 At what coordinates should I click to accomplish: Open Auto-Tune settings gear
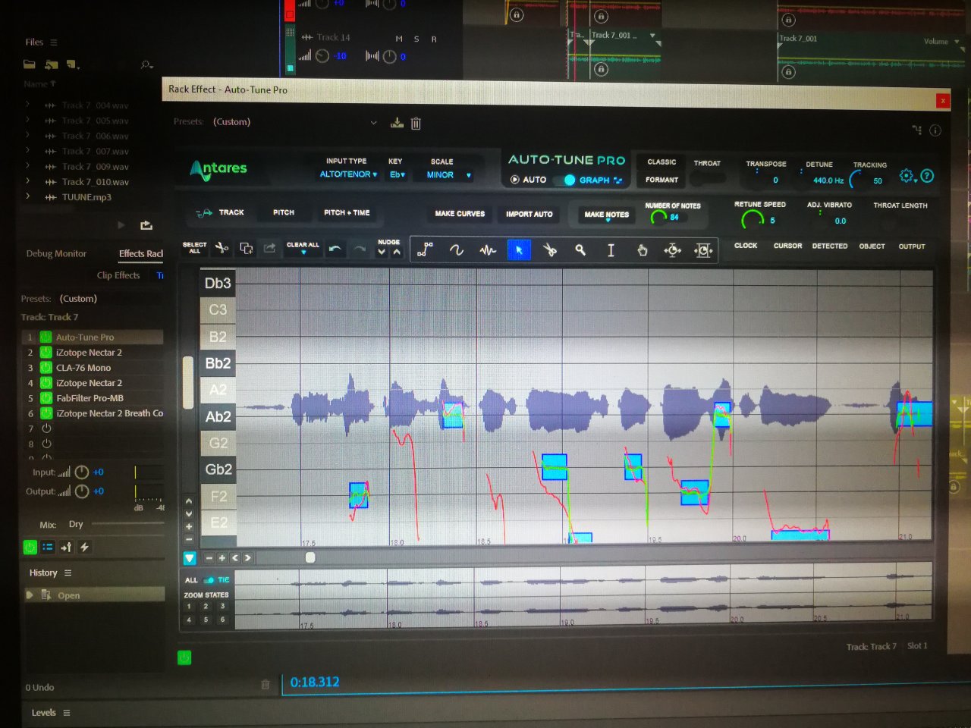(907, 176)
